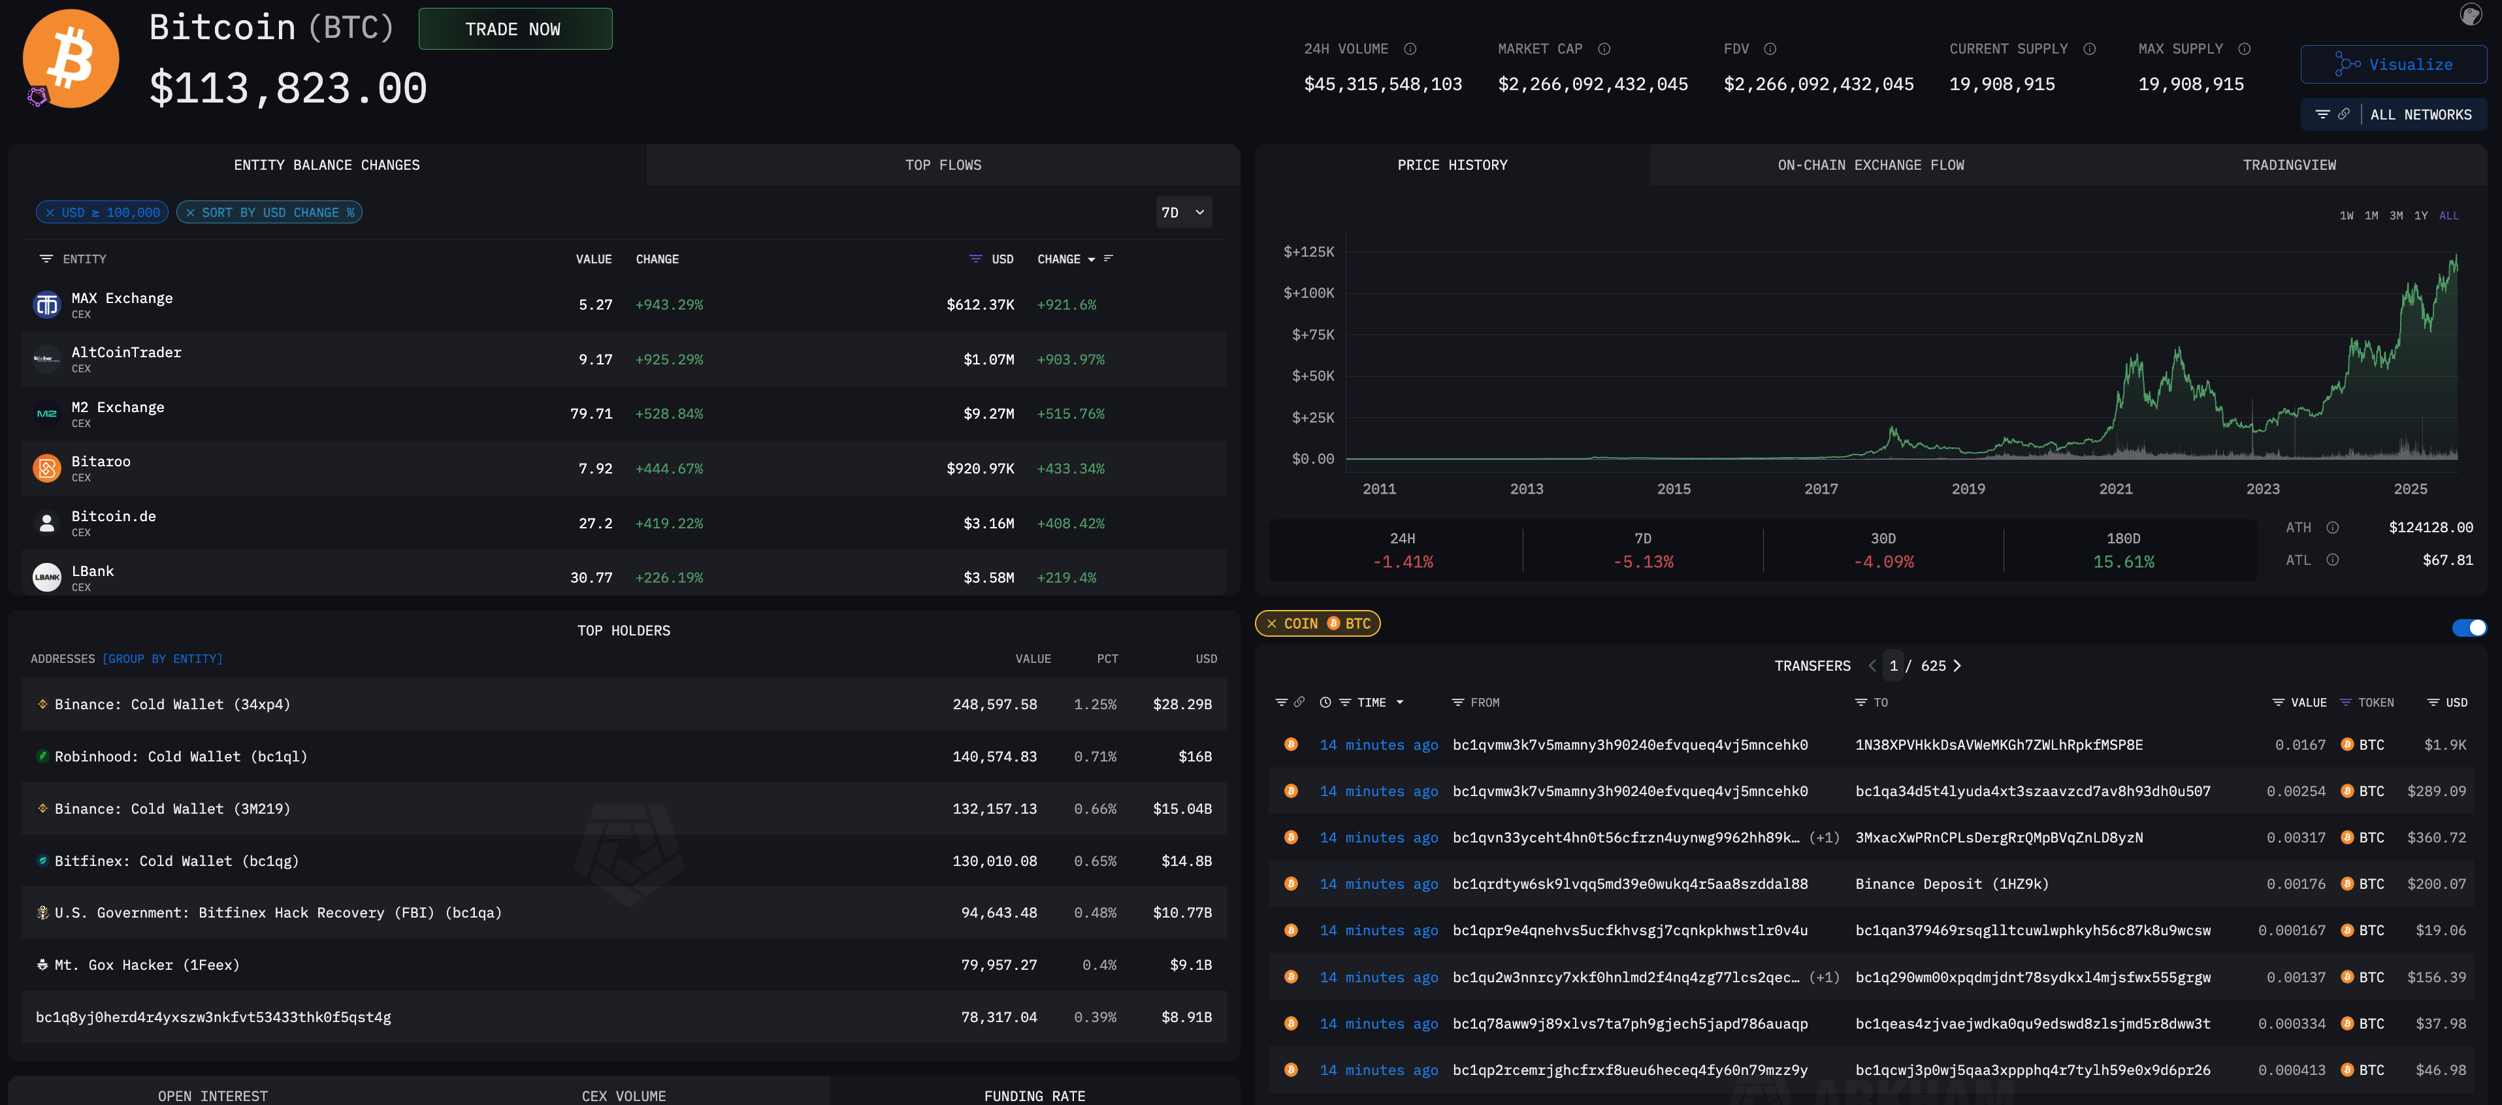2502x1105 pixels.
Task: Open the 24H Volume info icon
Action: coord(1410,50)
